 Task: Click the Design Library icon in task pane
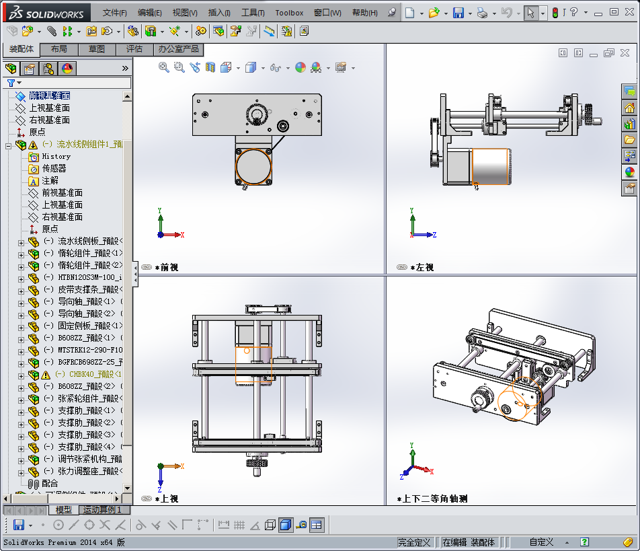(629, 124)
